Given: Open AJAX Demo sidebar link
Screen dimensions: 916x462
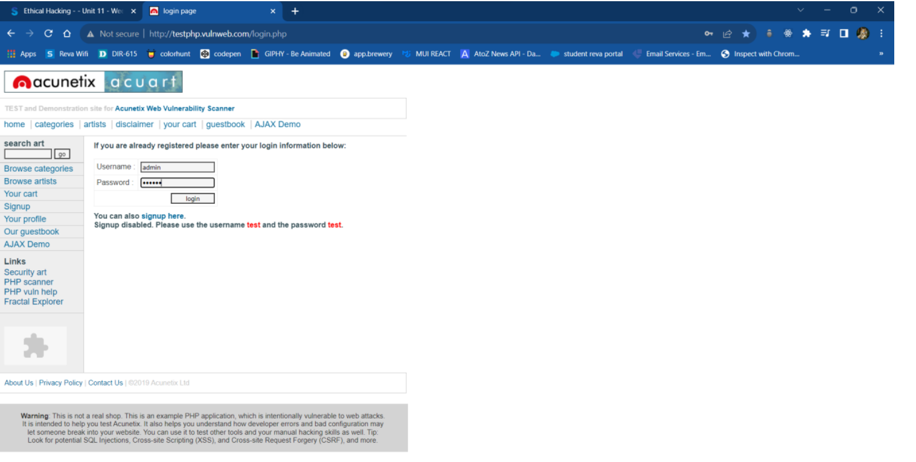Looking at the screenshot, I should click(27, 244).
